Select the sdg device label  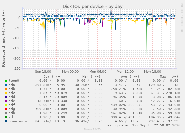pos(12,109)
